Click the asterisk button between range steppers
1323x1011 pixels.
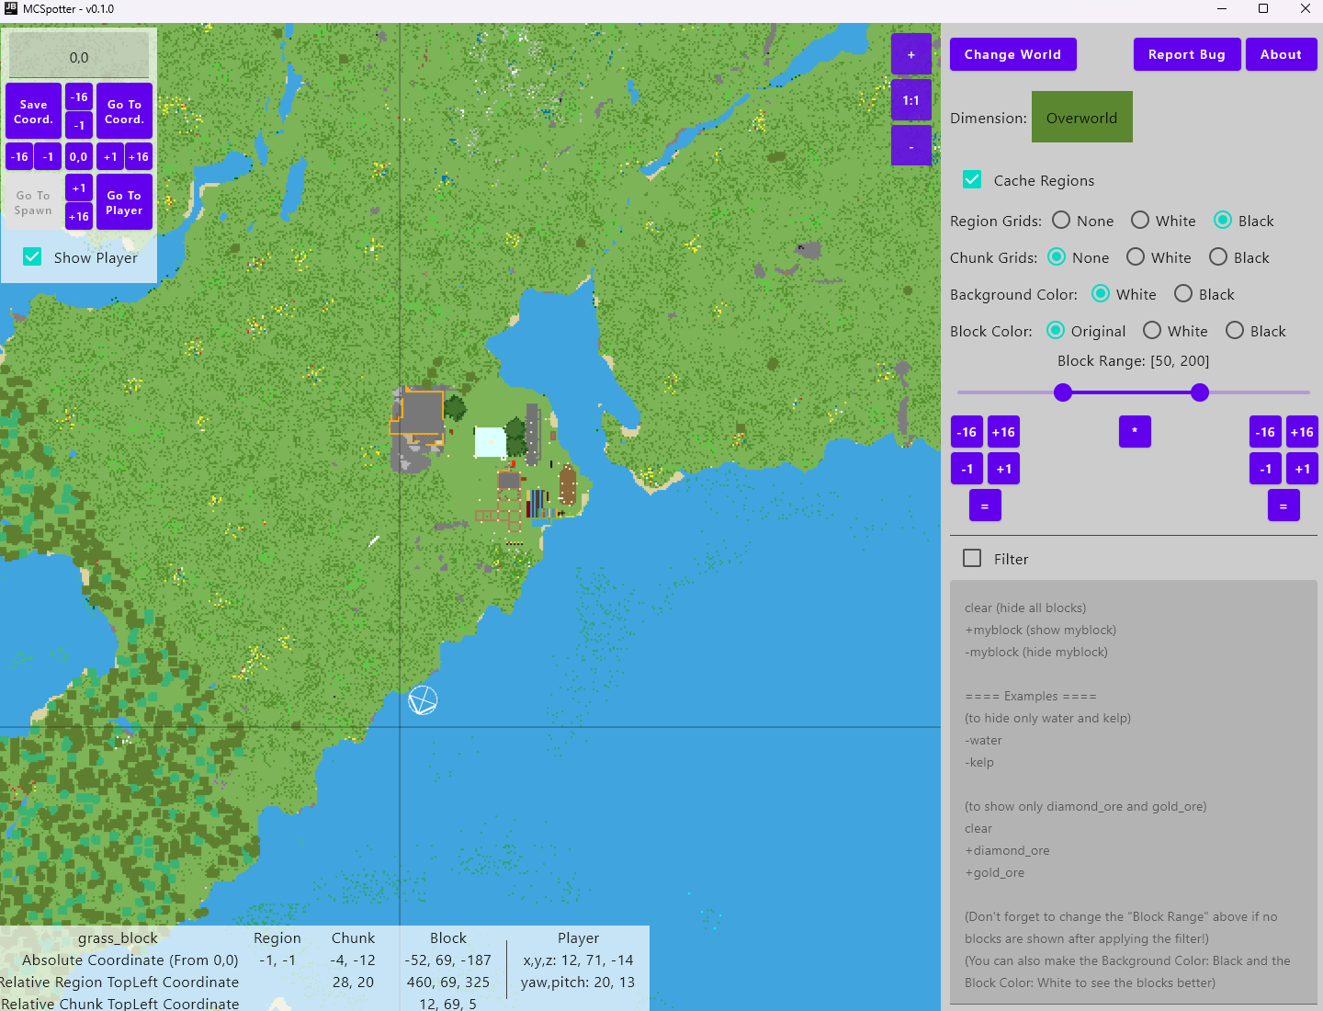(x=1135, y=431)
